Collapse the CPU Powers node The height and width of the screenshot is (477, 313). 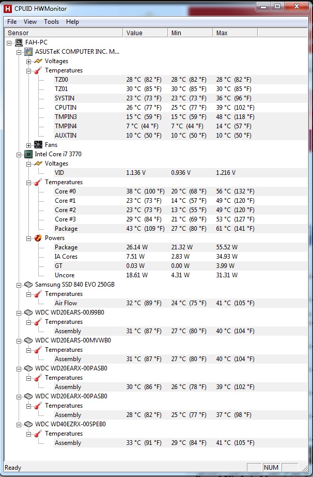pos(28,238)
